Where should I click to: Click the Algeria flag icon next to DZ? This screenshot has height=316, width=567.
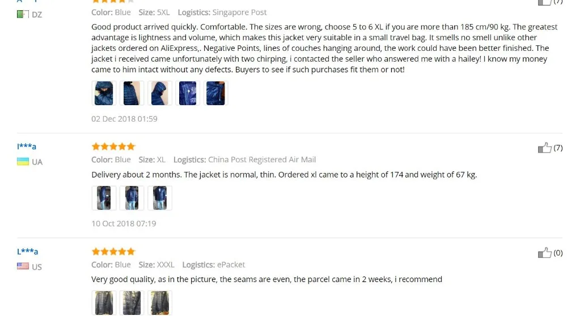[23, 14]
